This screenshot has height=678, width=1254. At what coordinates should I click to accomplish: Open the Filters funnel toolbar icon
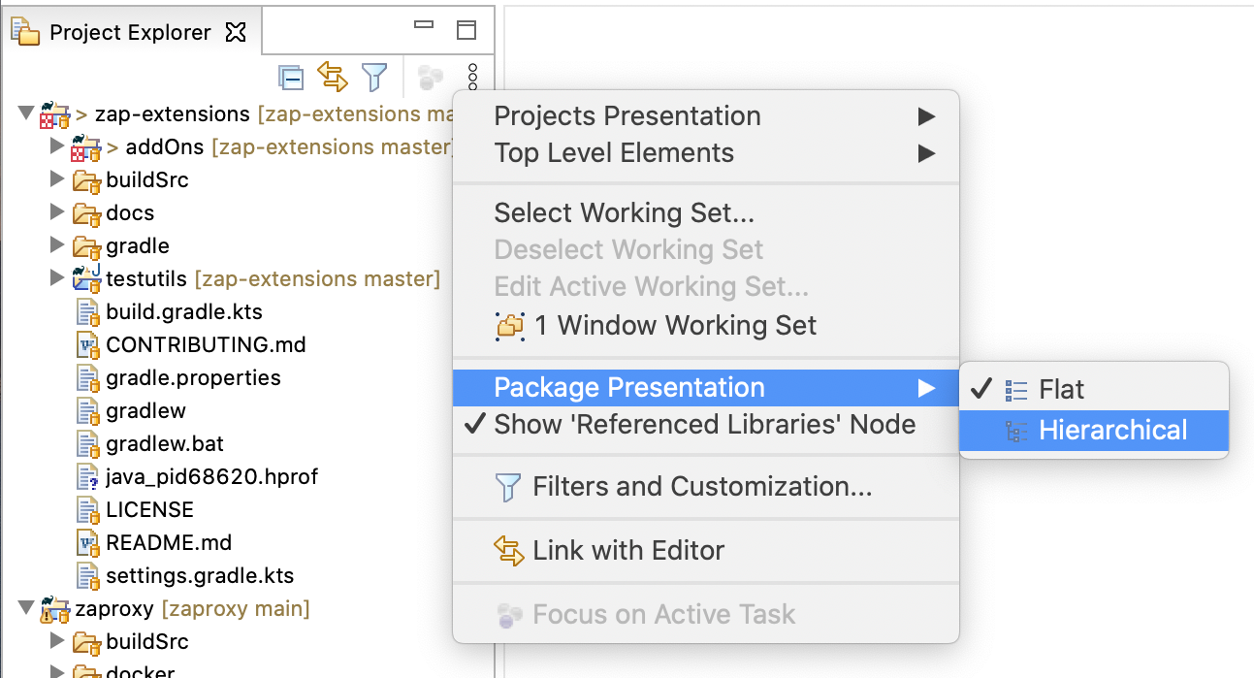tap(375, 77)
